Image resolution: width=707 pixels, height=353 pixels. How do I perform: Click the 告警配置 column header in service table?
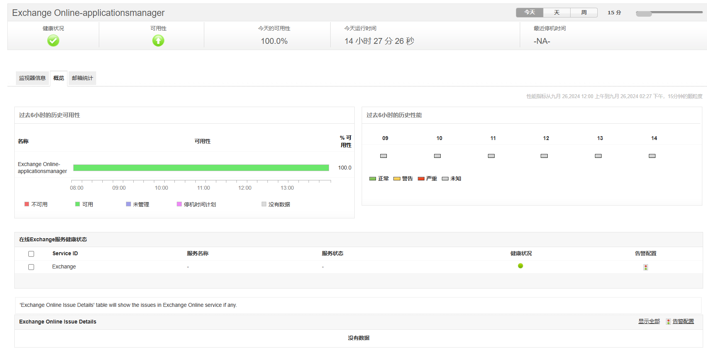coord(646,253)
